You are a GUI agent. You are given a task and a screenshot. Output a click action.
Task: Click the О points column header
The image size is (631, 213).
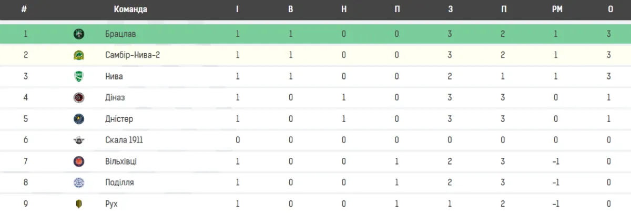(x=610, y=9)
